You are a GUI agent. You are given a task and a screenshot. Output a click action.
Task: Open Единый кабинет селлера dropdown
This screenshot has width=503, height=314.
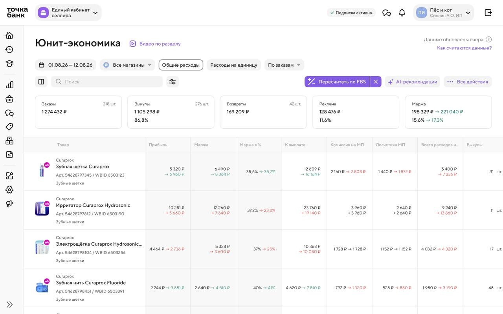click(x=68, y=13)
